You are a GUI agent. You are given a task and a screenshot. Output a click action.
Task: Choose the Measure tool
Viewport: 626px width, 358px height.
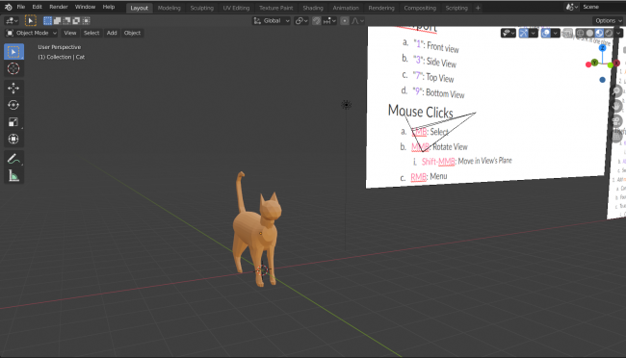point(13,176)
